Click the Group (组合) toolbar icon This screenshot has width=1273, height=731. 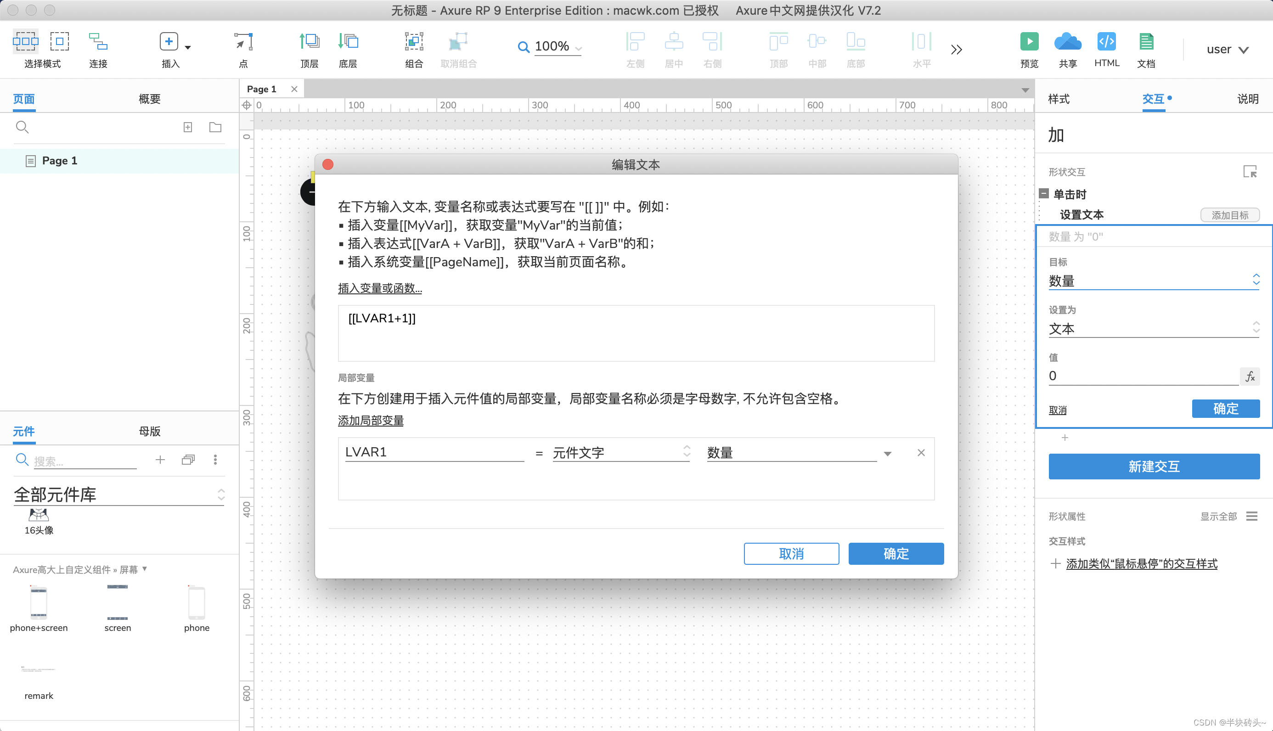pos(414,41)
